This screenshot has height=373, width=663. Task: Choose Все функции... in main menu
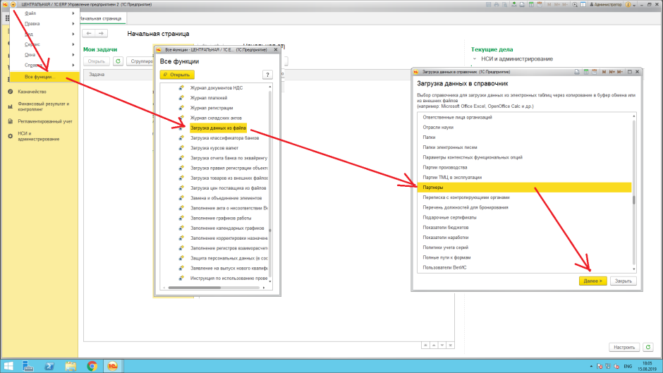(44, 77)
